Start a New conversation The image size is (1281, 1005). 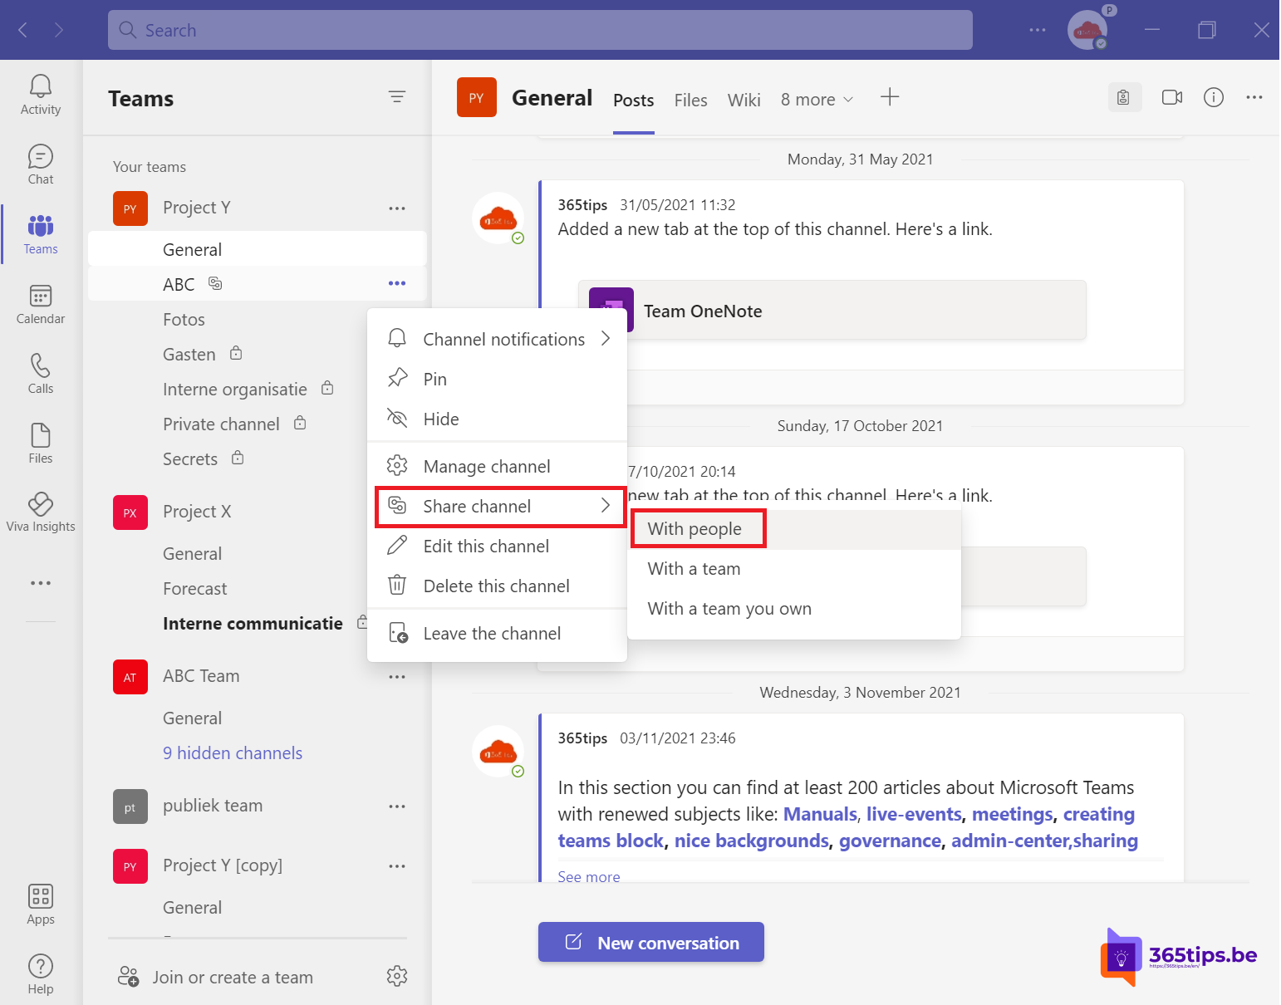650,942
